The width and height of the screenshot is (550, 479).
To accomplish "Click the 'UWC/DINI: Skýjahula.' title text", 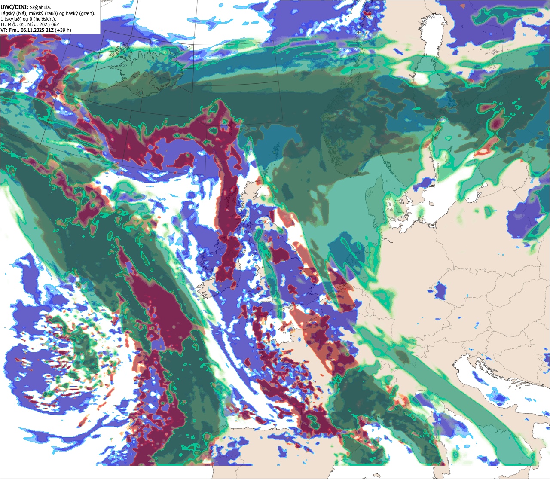I will click(x=26, y=7).
